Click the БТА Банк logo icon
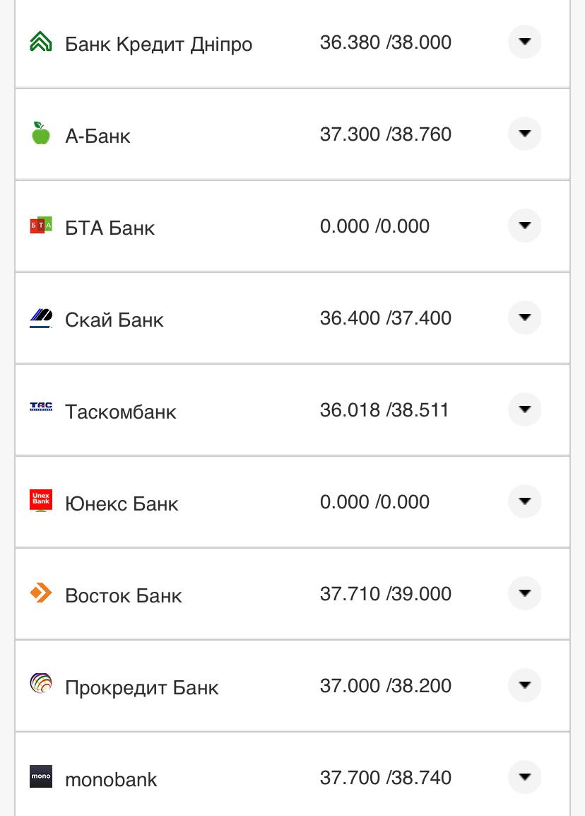This screenshot has width=585, height=816. point(41,226)
